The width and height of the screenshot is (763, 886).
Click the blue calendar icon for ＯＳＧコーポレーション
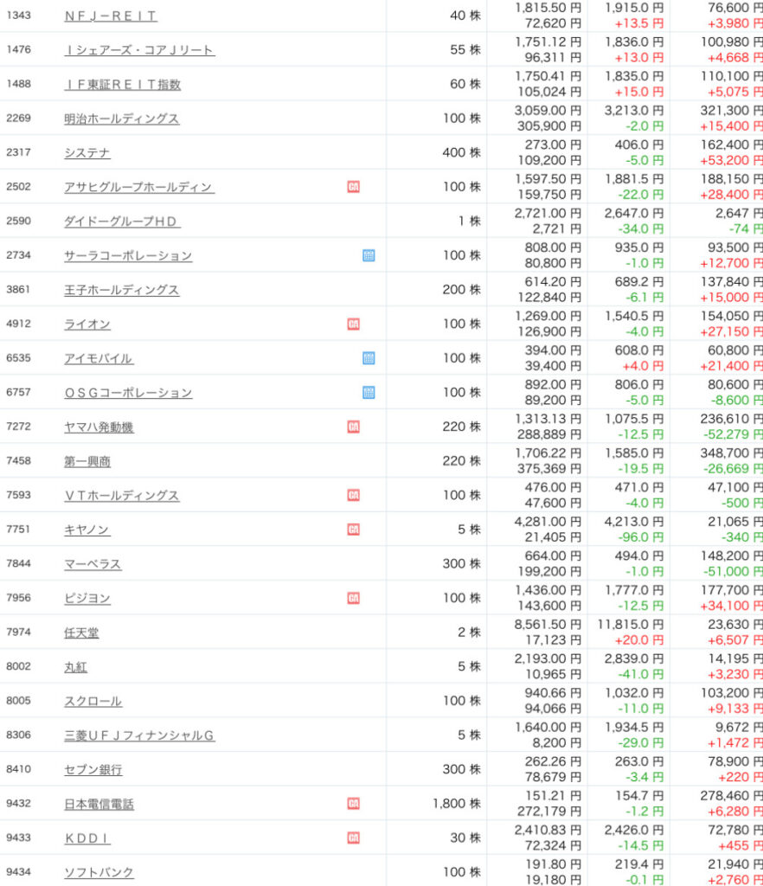(369, 393)
